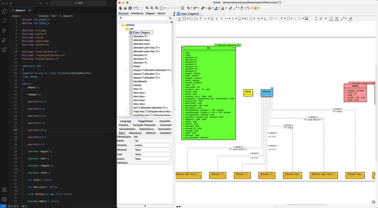Open the Abstract dropdown showing false
Viewport: 378px width, 208px height.
click(x=153, y=149)
